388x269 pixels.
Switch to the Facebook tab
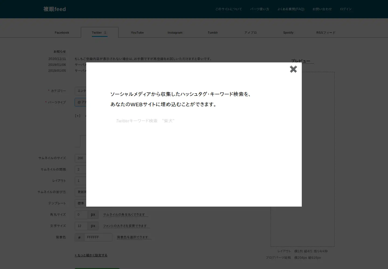(x=62, y=33)
